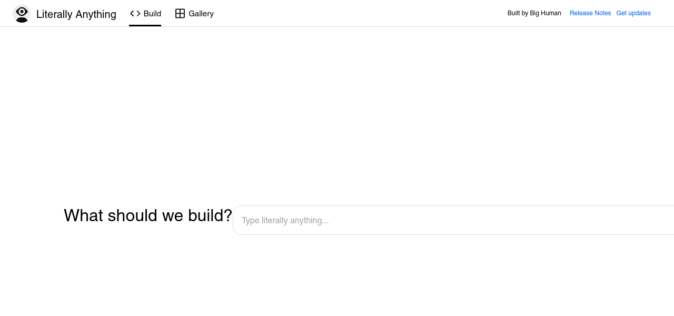Screen dimensions: 674x316
Task: Click the word "Notes" in Release Notes
Action: [602, 13]
